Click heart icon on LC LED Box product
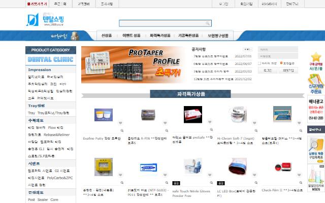This screenshot has height=203, width=325. pyautogui.click(x=254, y=175)
